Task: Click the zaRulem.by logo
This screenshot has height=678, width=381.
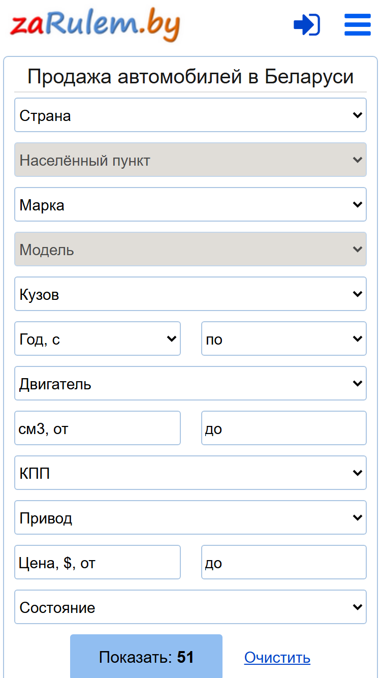Action: click(95, 24)
